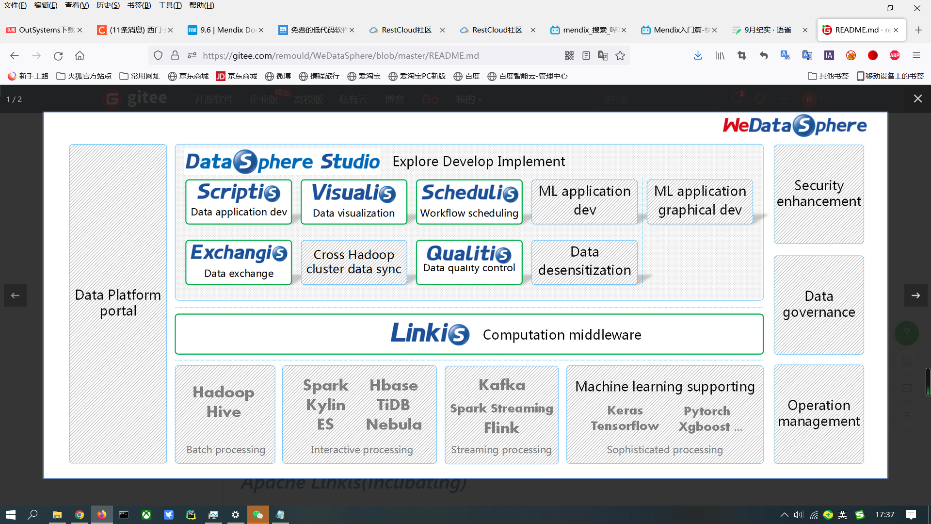Toggle reader view icon in address bar
931x524 pixels.
(586, 56)
